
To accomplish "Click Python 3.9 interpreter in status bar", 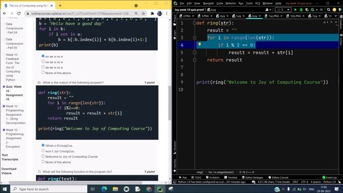I will point(330,182).
